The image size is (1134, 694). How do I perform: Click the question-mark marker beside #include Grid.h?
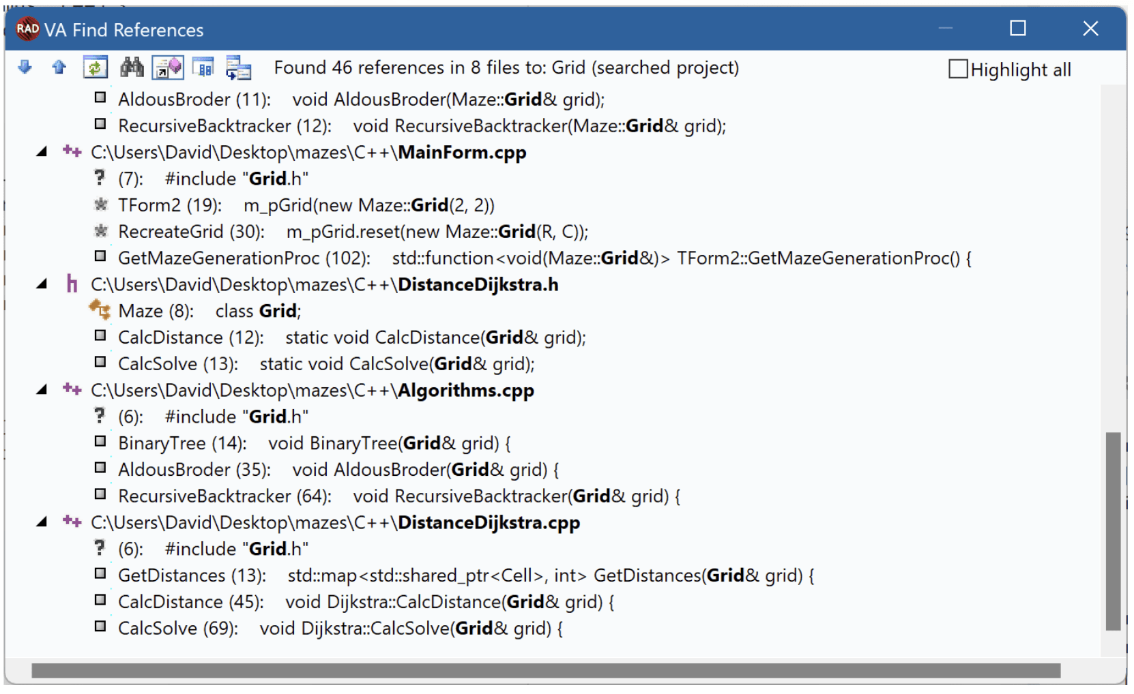pos(100,417)
